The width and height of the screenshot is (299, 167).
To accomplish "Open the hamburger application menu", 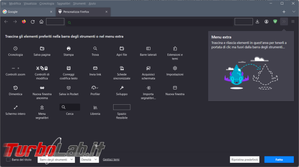I will [x=293, y=22].
